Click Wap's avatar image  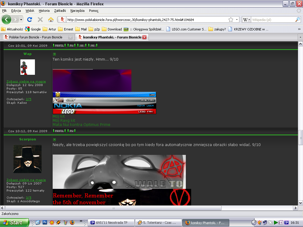click(28, 67)
